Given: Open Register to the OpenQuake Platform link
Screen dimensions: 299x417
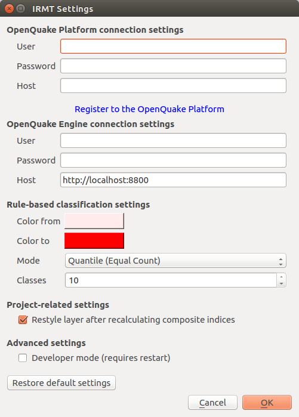Looking at the screenshot, I should pyautogui.click(x=149, y=109).
